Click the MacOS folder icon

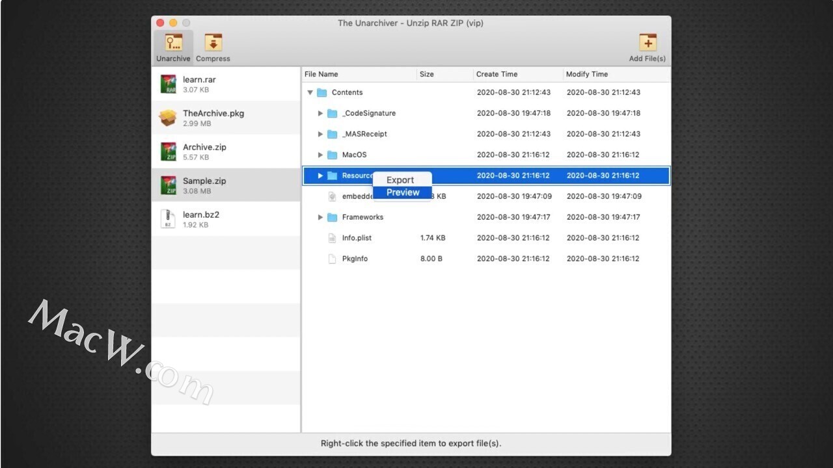coord(332,155)
